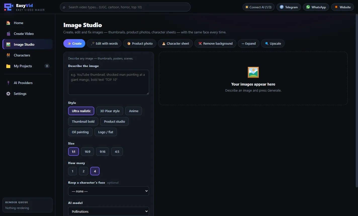Open the Telegram link button
The image size is (358, 216).
coord(289,7)
